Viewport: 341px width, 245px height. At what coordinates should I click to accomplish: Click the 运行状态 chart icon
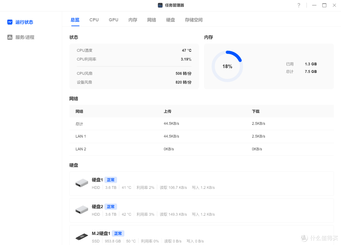[x=10, y=22]
